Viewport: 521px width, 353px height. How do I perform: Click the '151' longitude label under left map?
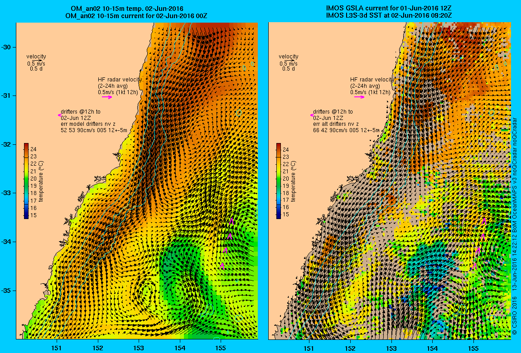coord(57,348)
